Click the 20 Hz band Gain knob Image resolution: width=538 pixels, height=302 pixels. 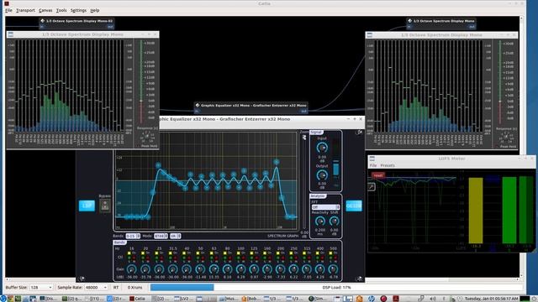tap(145, 269)
